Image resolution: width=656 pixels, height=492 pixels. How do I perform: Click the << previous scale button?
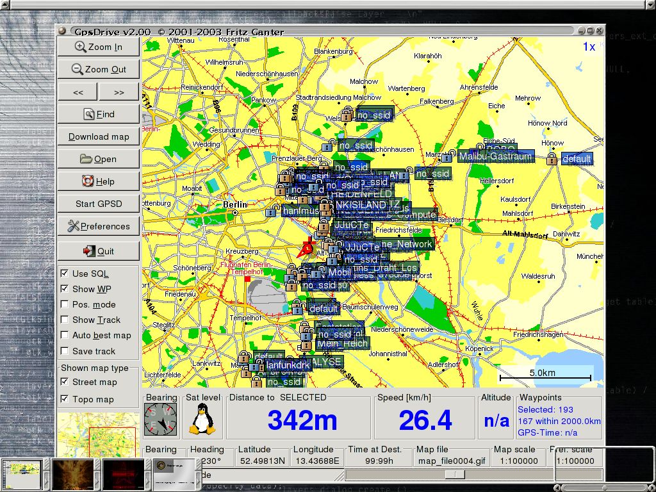point(78,92)
